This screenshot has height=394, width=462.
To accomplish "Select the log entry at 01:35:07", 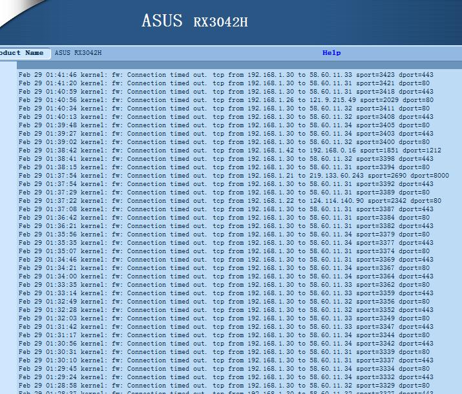I will tap(224, 251).
